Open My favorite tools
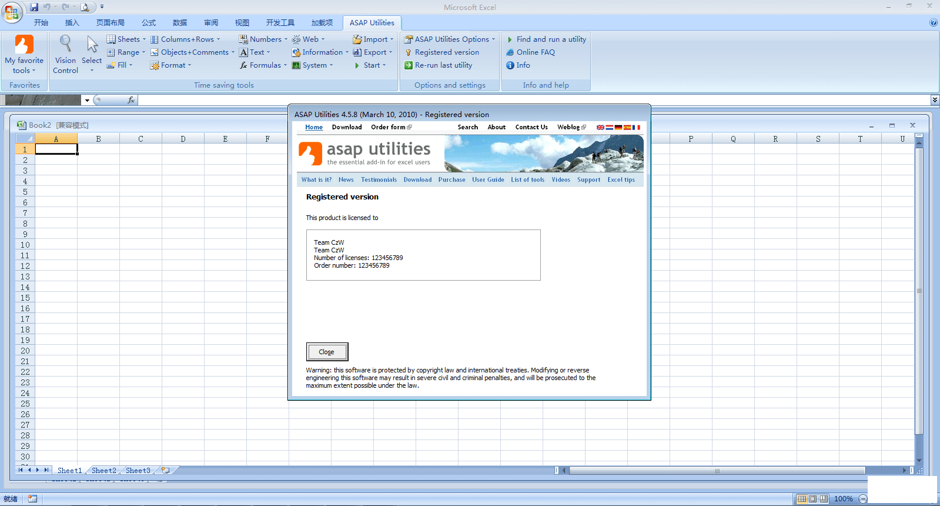This screenshot has width=940, height=506. (24, 55)
